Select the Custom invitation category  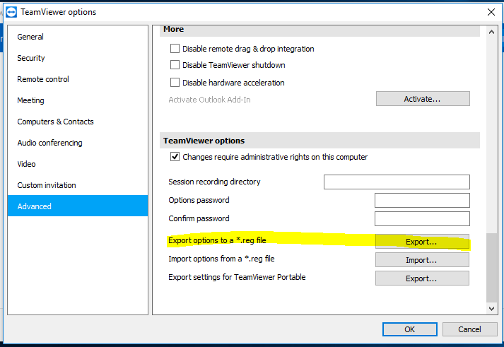coord(47,185)
